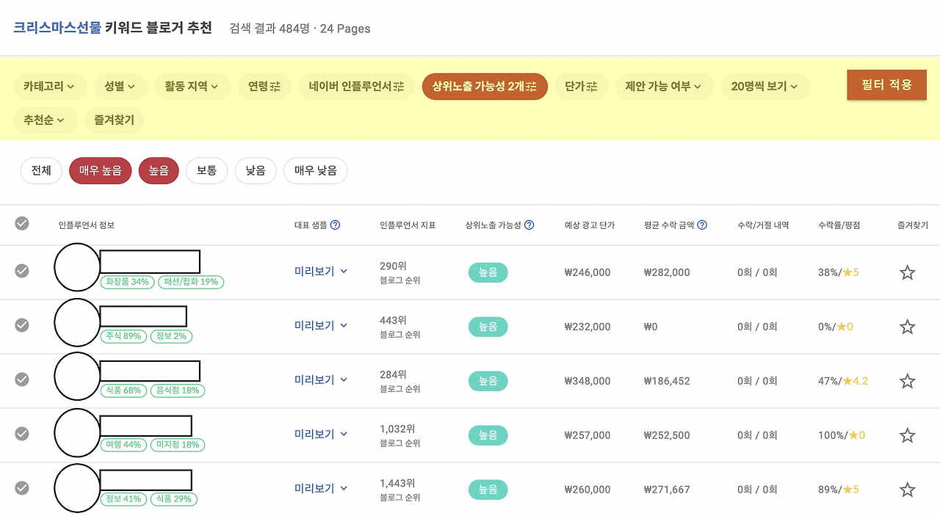Check the first influencer row's checkbox
This screenshot has width=940, height=516.
[x=21, y=271]
